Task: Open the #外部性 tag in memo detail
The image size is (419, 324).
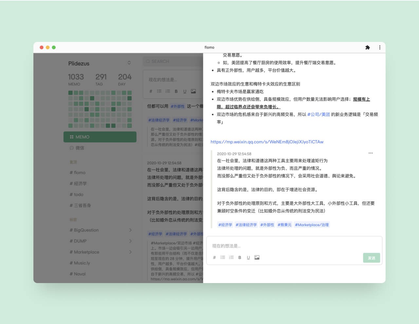Action: [267, 225]
